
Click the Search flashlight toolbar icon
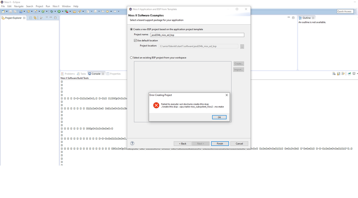point(79,11)
